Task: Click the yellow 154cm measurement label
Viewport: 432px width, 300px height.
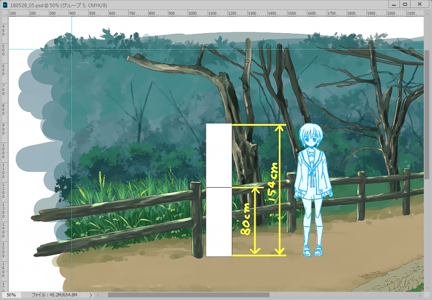Action: 272,182
